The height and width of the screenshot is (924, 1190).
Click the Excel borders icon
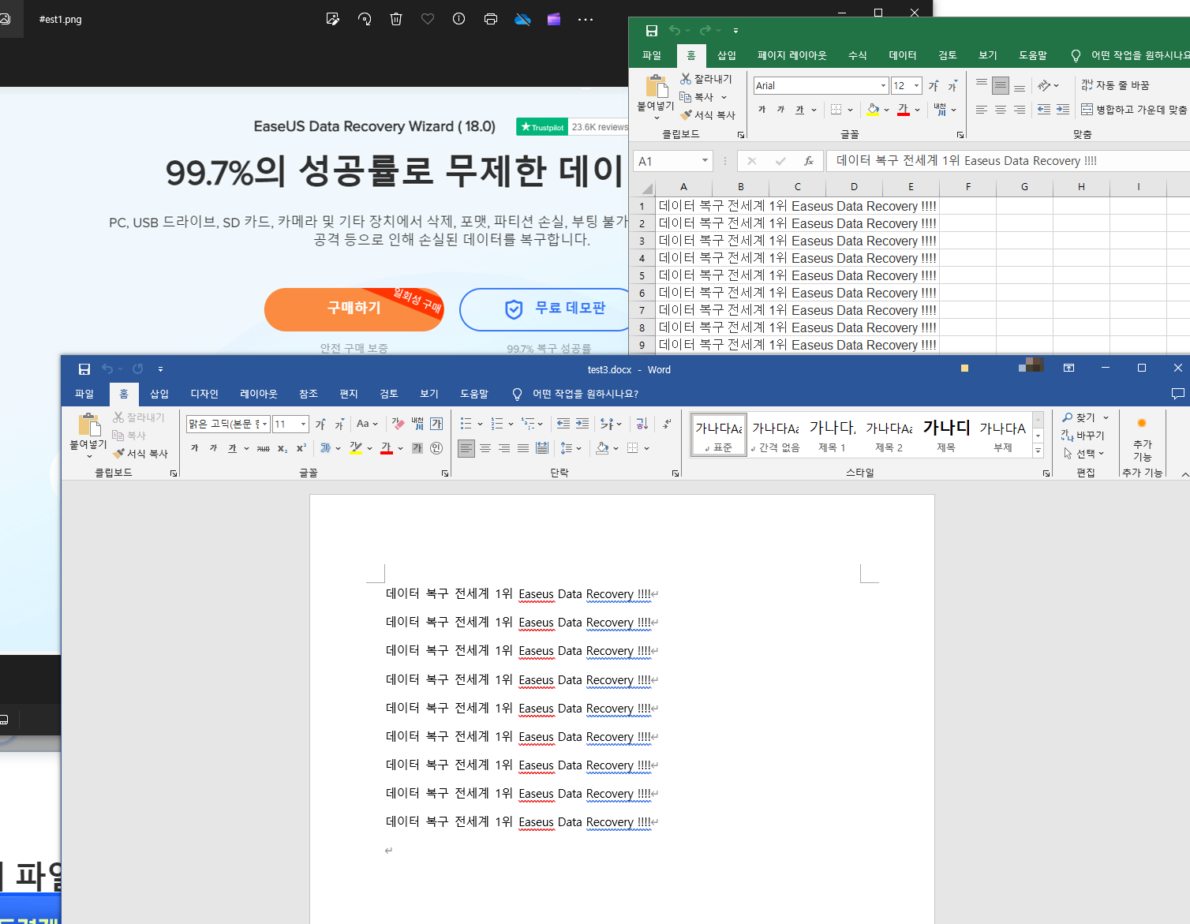836,110
